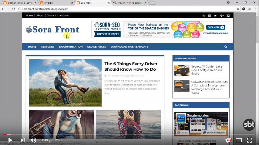The width and height of the screenshot is (259, 145).
Task: Open headphones popular post thumbnail
Action: (x=182, y=70)
